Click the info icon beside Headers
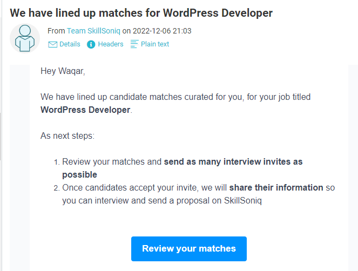Image resolution: width=358 pixels, height=271 pixels. [x=91, y=44]
